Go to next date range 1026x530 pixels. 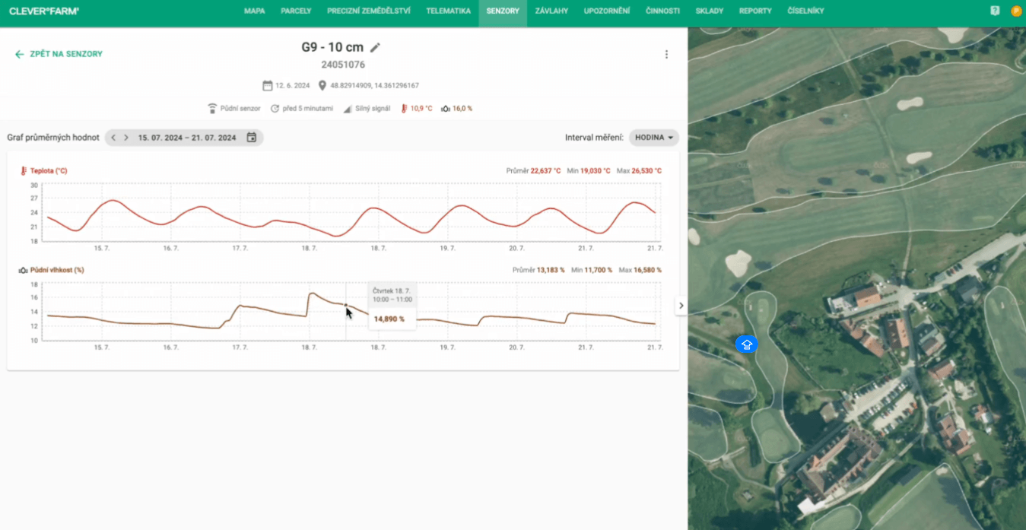(126, 138)
